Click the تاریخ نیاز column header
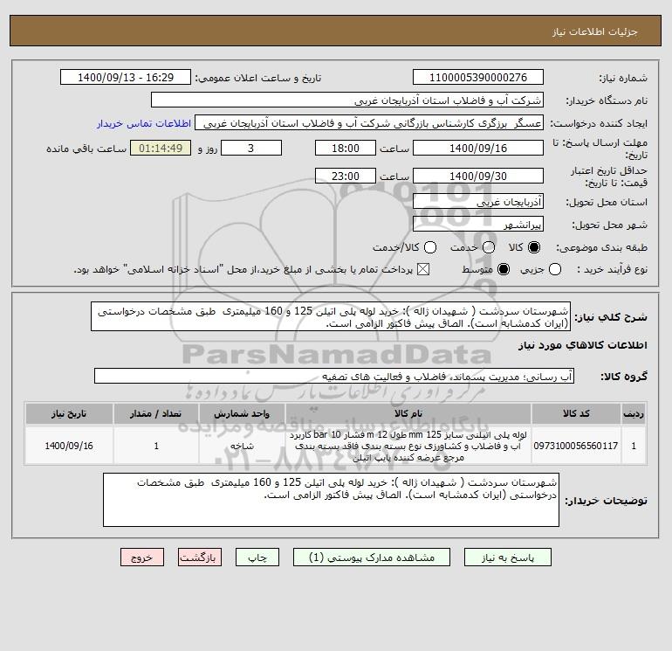Image resolution: width=672 pixels, height=651 pixels. pos(69,413)
